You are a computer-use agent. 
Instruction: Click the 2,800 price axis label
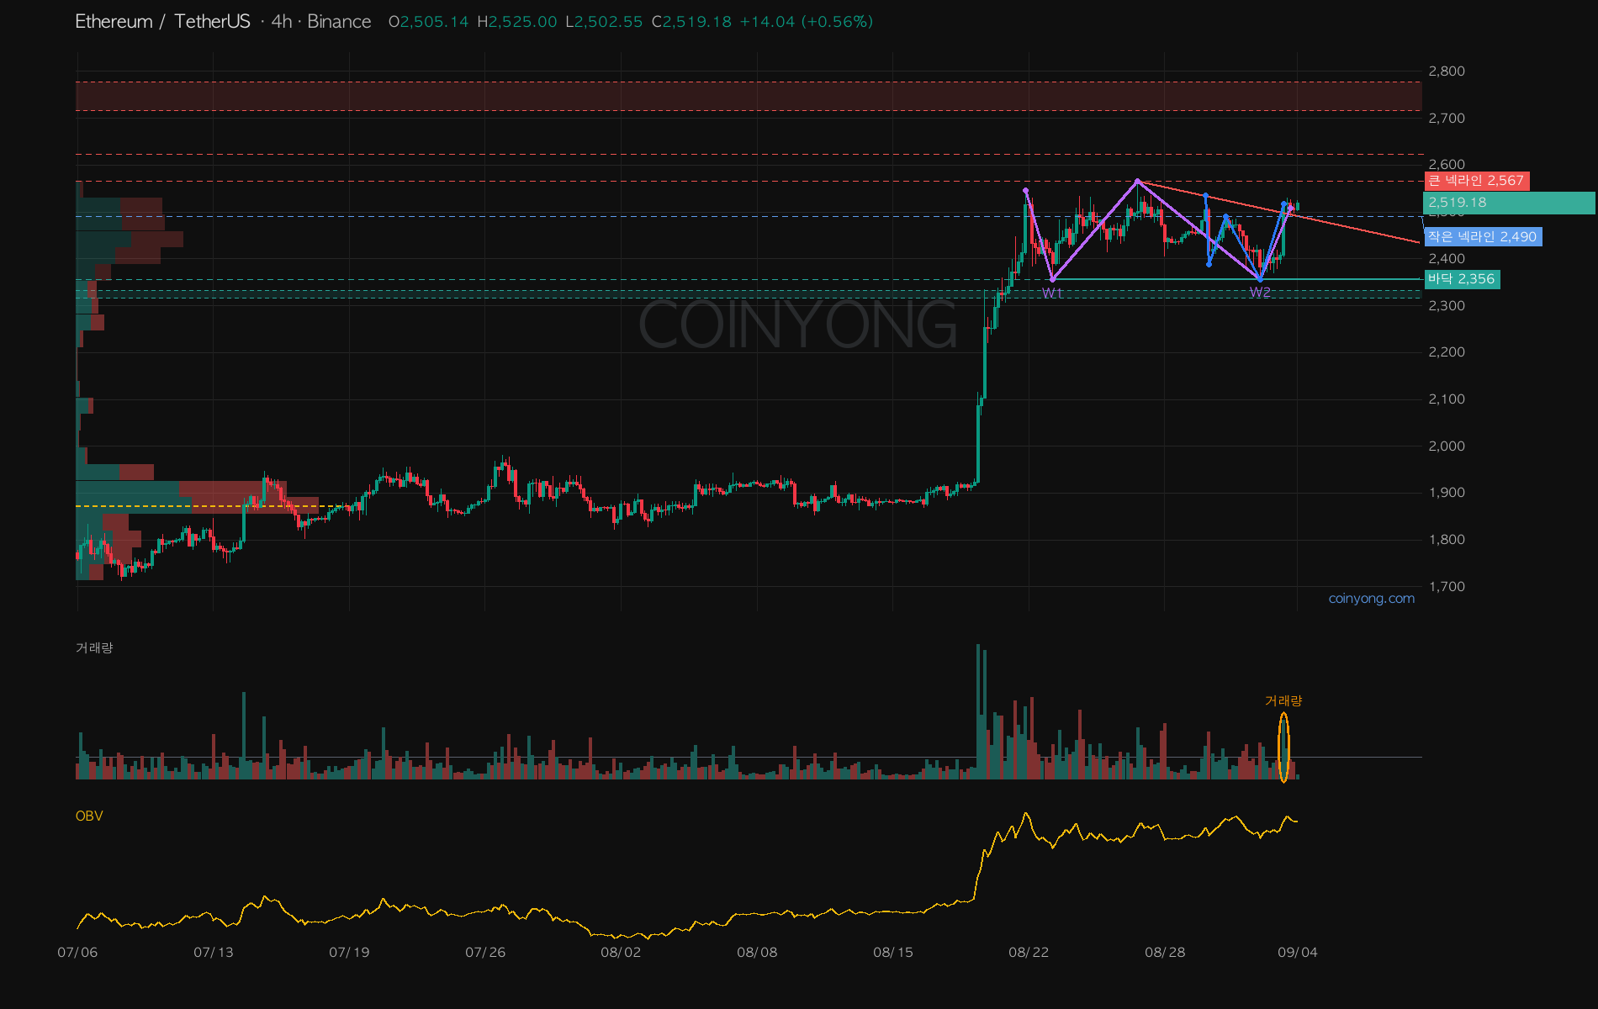1447,71
